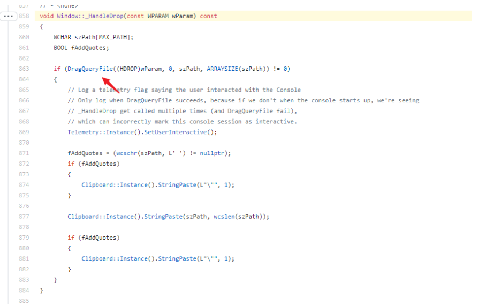Click line number 884 in the gutter

[x=24, y=291]
